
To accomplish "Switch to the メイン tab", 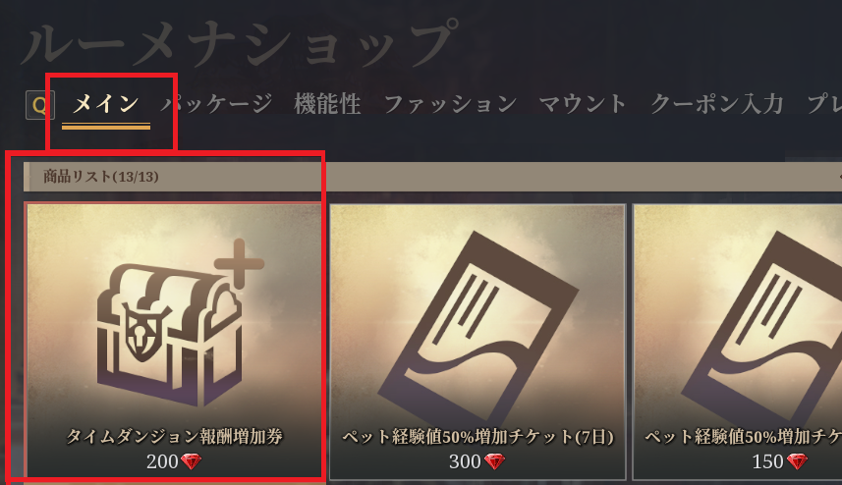I will click(106, 103).
